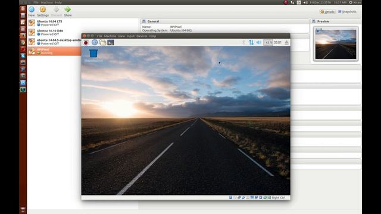Open the Trash at launcher bottom

(23, 210)
